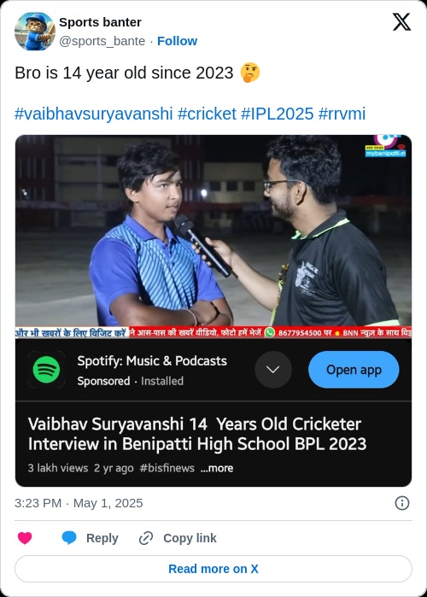Open the #cricket hashtag
This screenshot has height=597, width=427.
tap(207, 114)
